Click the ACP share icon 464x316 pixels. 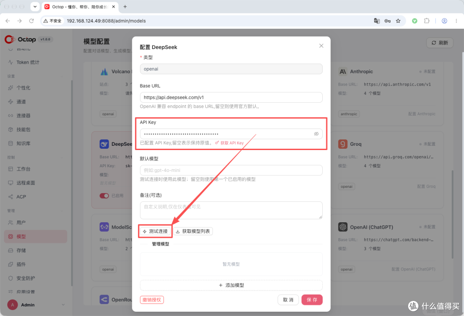tap(11, 196)
